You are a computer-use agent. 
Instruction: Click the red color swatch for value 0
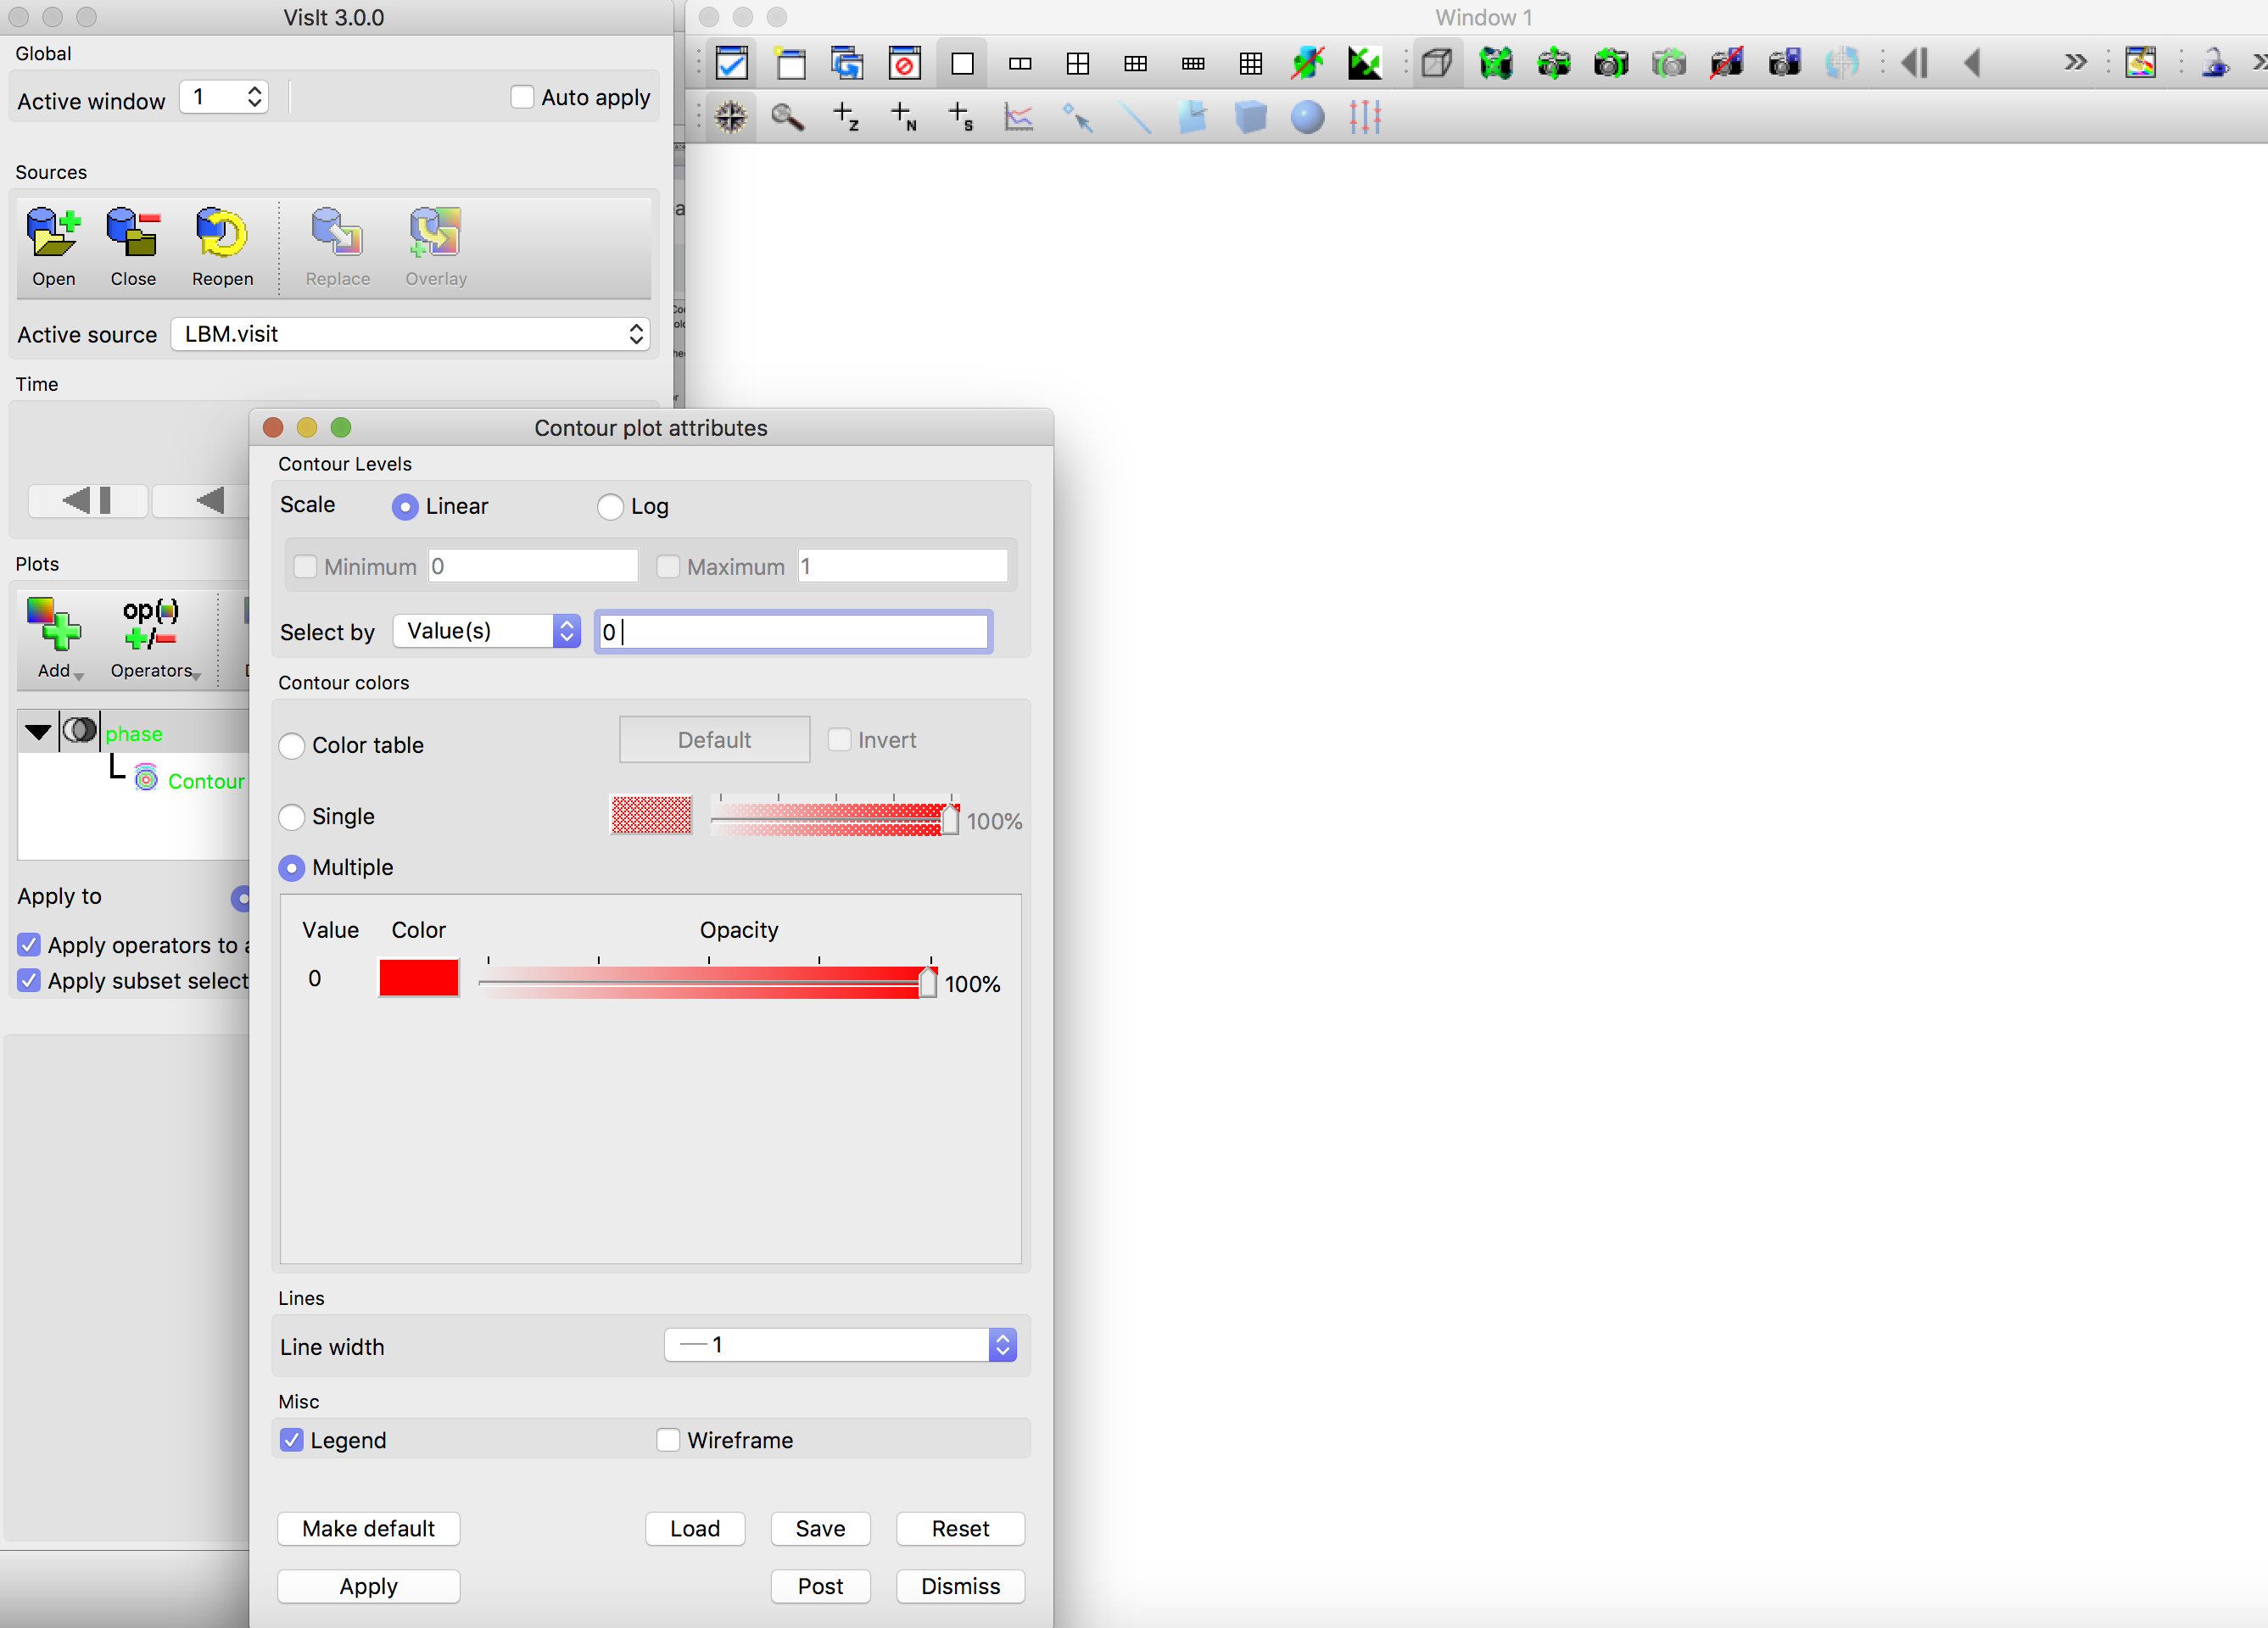(419, 978)
